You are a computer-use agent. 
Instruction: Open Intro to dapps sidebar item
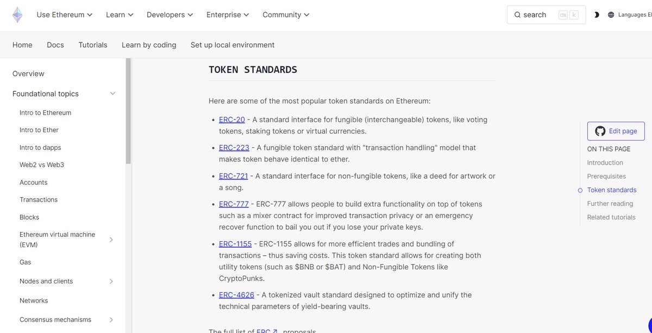pyautogui.click(x=40, y=147)
